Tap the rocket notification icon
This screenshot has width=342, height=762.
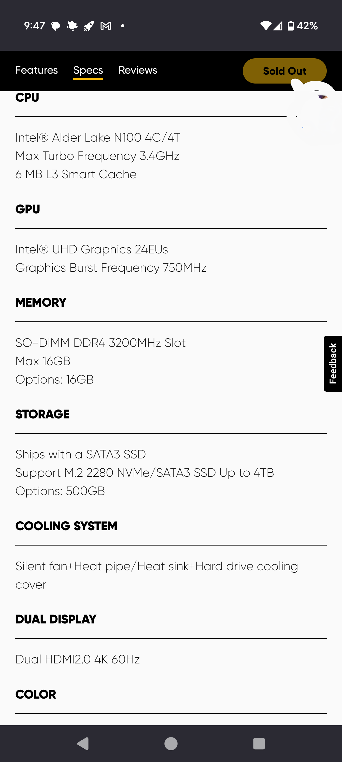tap(89, 26)
